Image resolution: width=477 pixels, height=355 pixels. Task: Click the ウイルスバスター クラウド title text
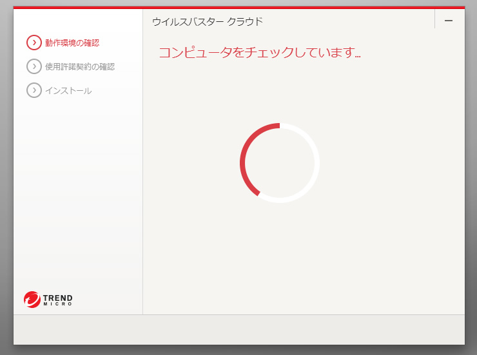pos(208,22)
